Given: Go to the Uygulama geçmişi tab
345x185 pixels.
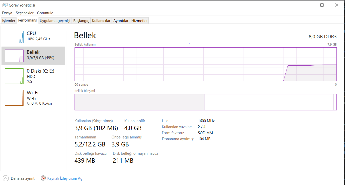Looking at the screenshot, I should click(x=55, y=21).
